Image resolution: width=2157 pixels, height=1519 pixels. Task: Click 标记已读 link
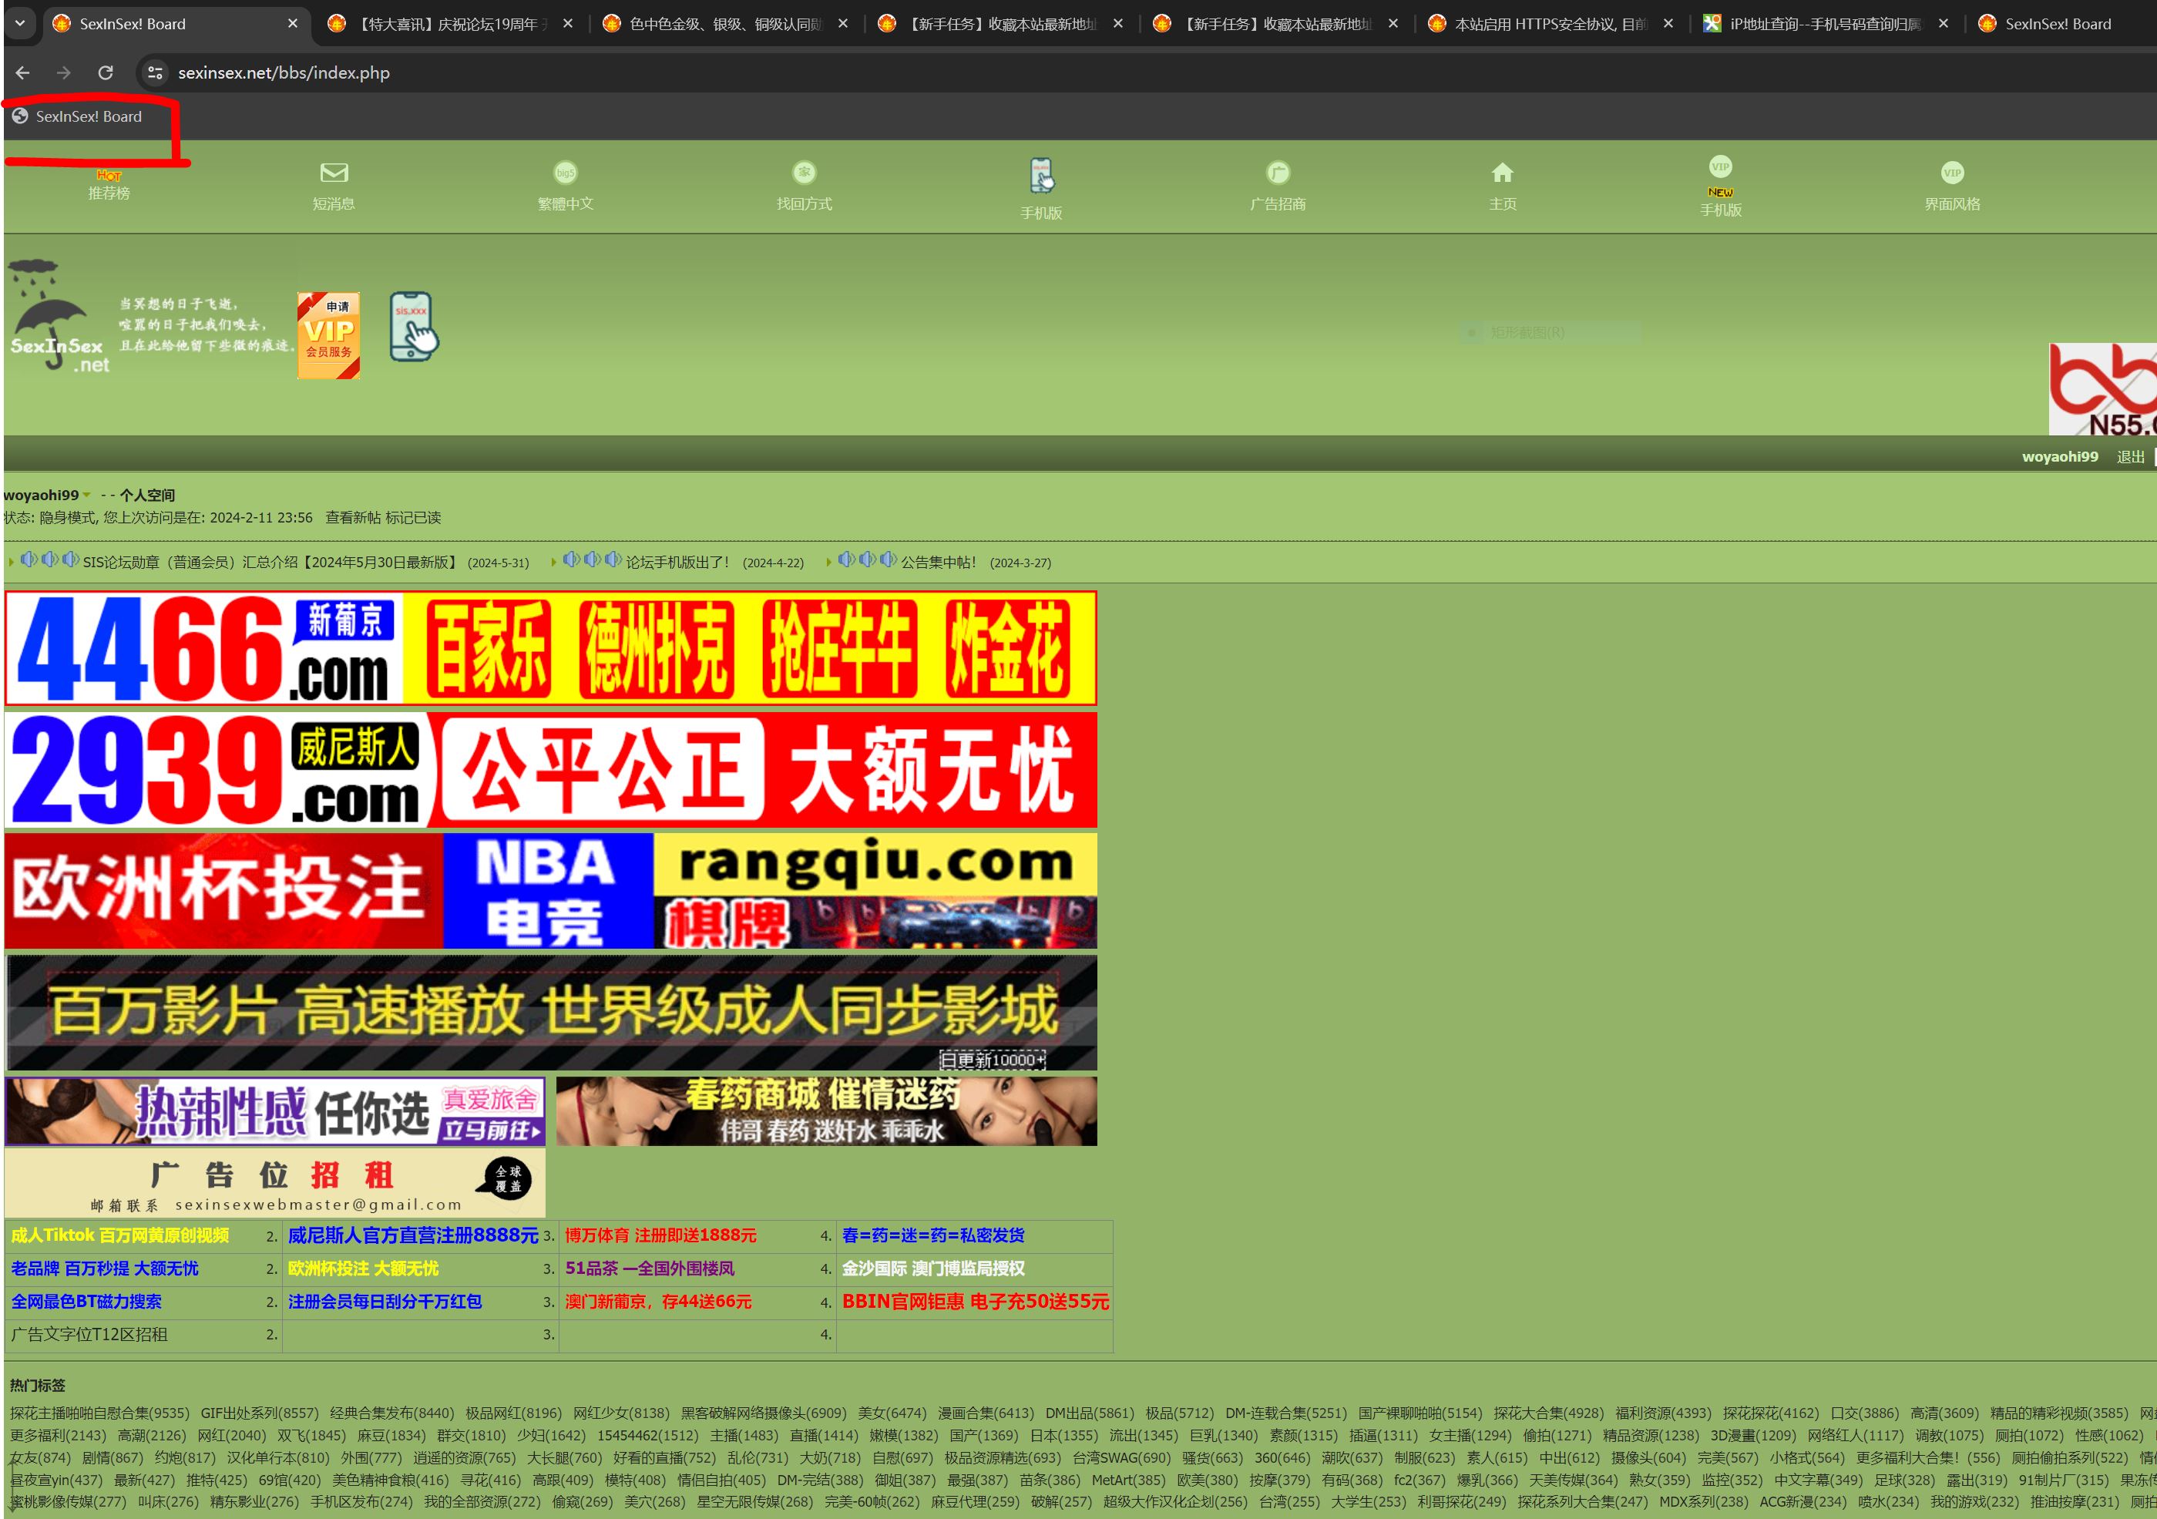coord(412,518)
